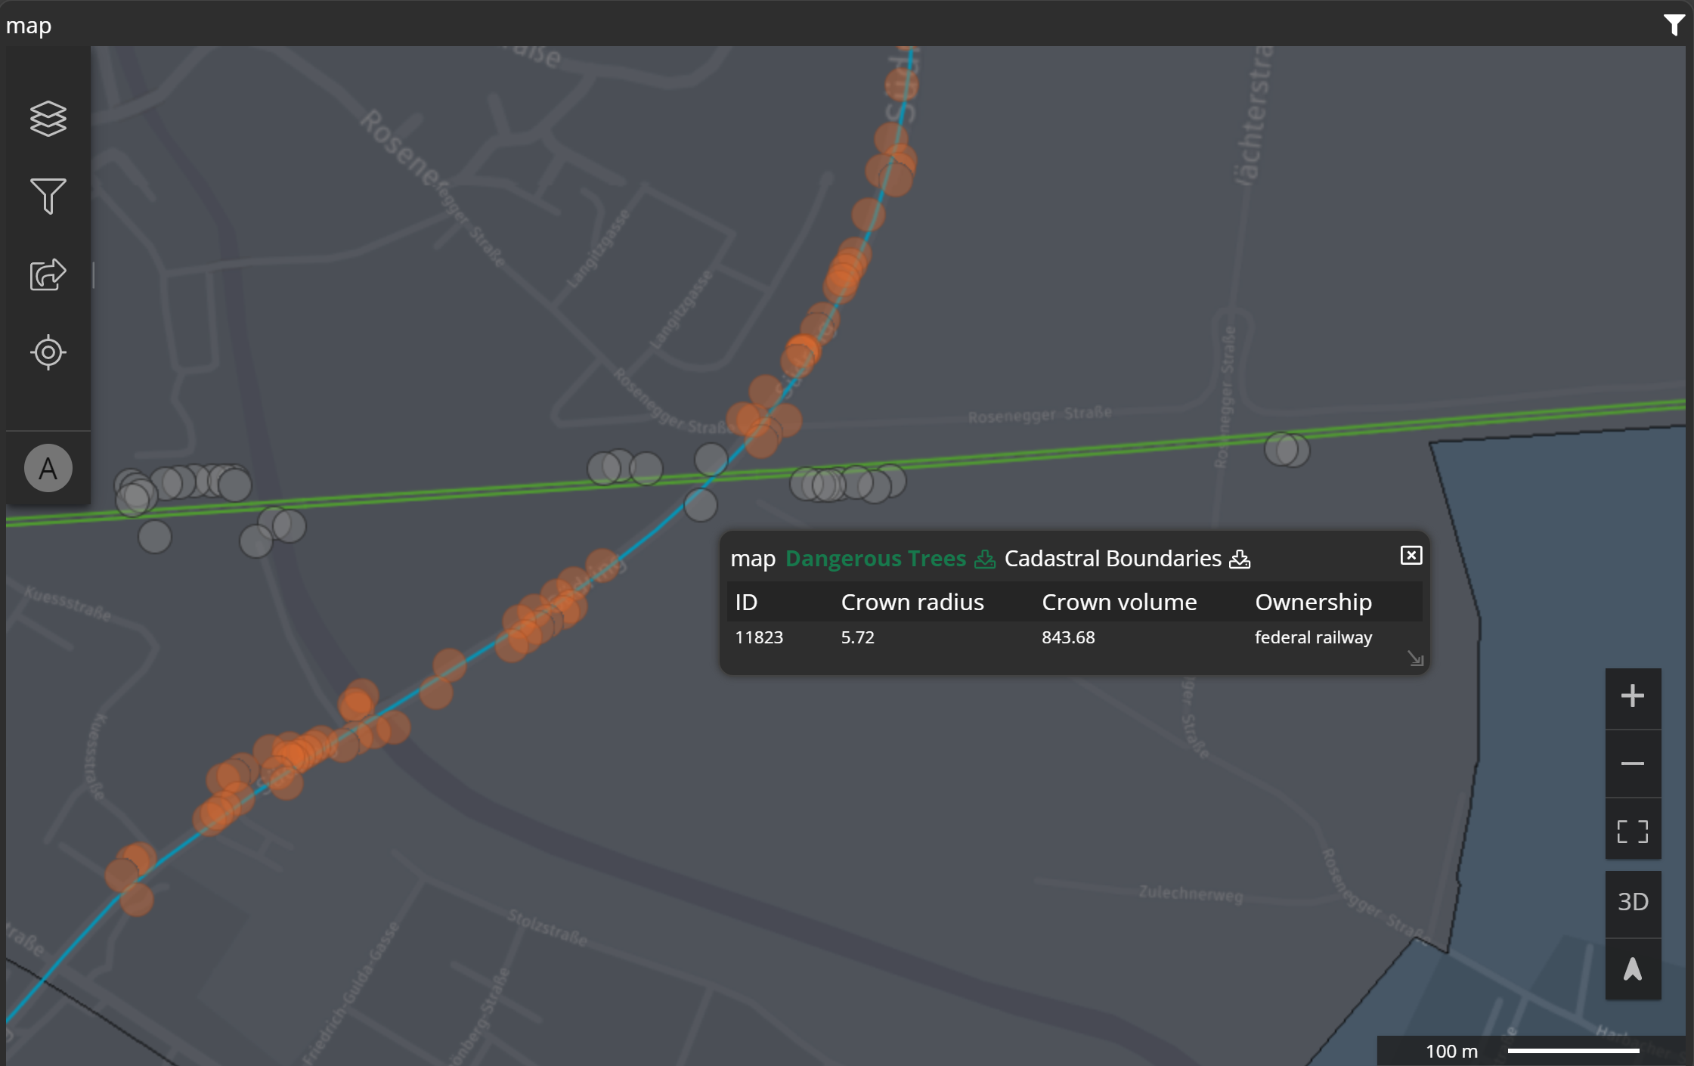Click the Crown volume column header
The image size is (1694, 1066).
pyautogui.click(x=1119, y=603)
